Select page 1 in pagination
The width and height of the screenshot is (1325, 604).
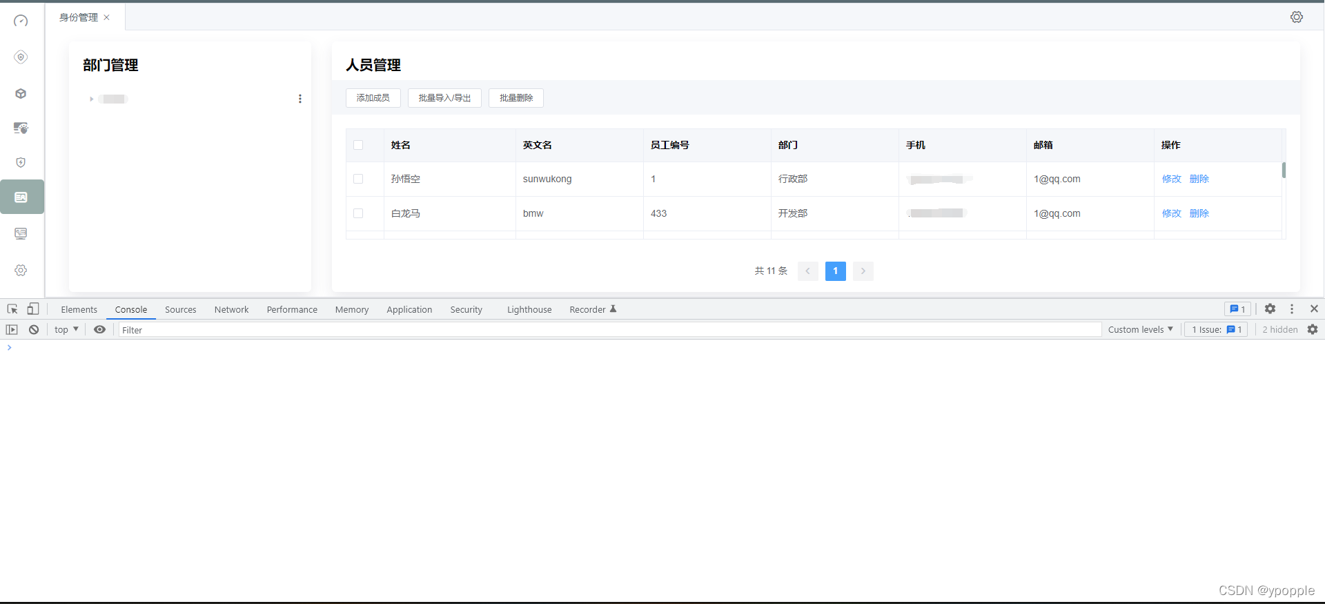(836, 271)
